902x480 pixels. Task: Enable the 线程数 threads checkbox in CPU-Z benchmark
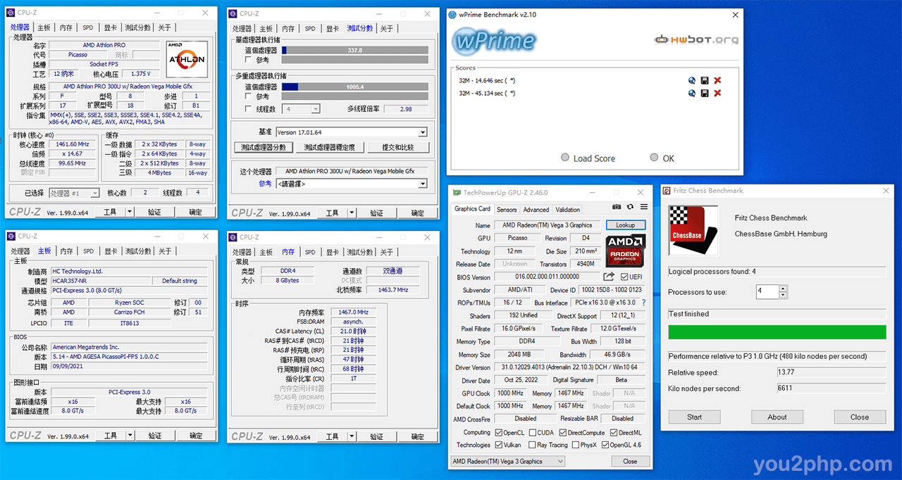pyautogui.click(x=248, y=109)
